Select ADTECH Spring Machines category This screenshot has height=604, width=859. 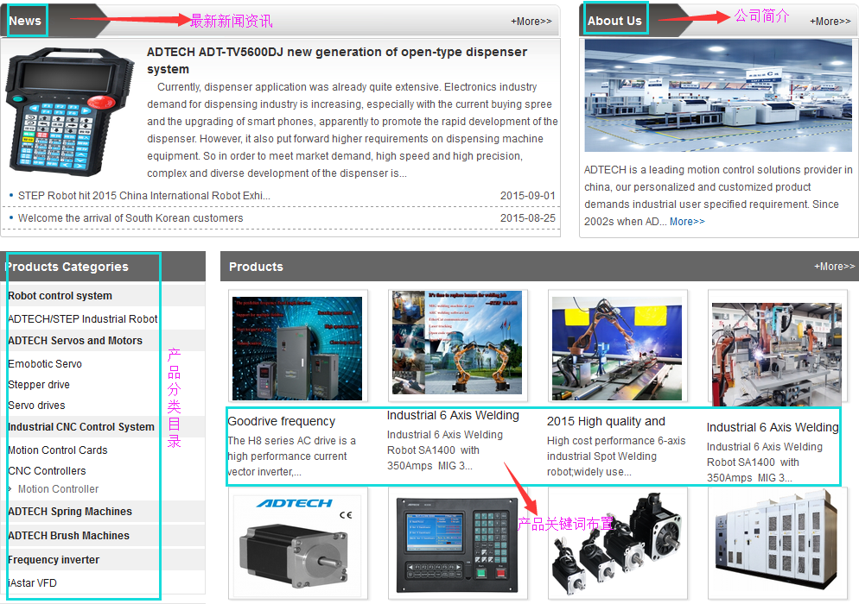(70, 512)
